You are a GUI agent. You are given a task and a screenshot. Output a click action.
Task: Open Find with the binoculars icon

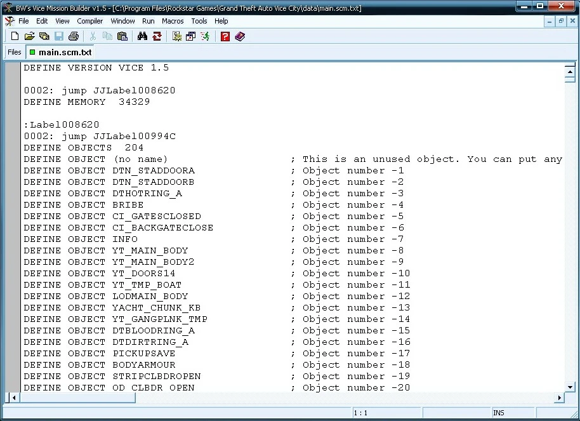pyautogui.click(x=142, y=36)
